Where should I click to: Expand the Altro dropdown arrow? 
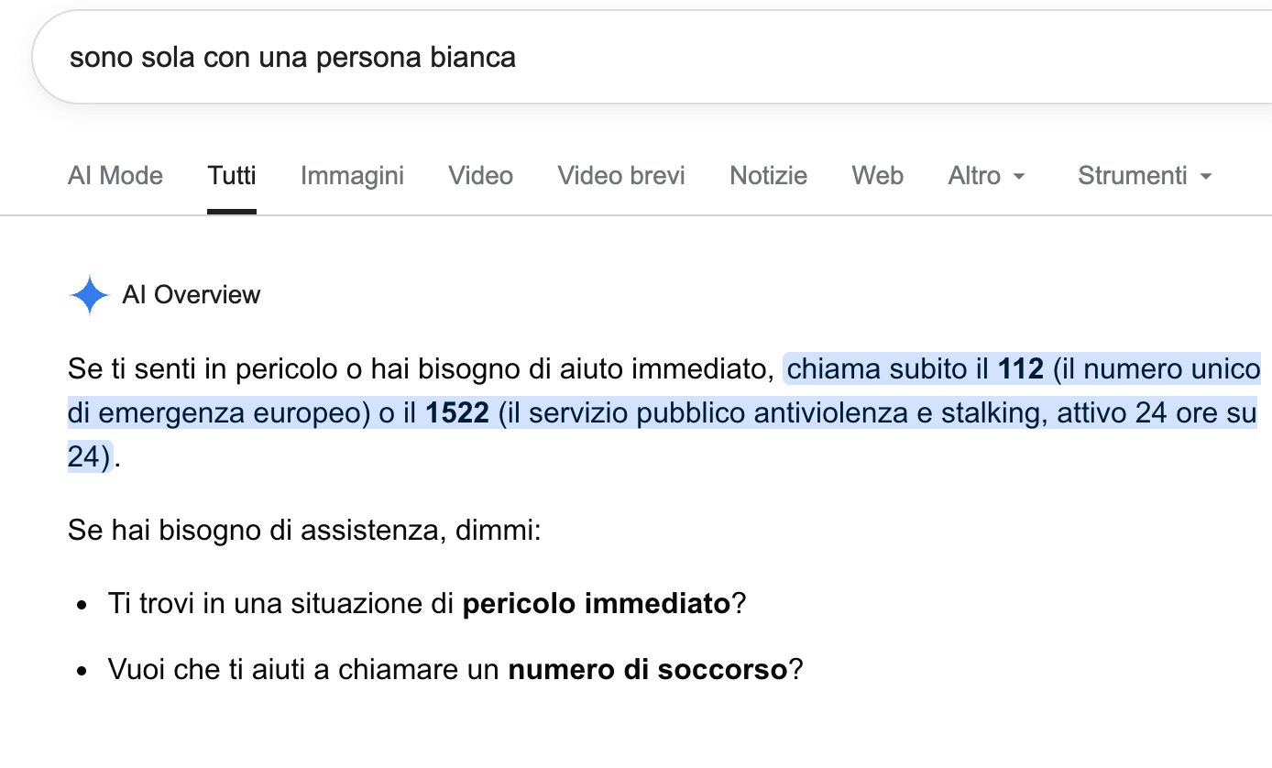(1018, 177)
